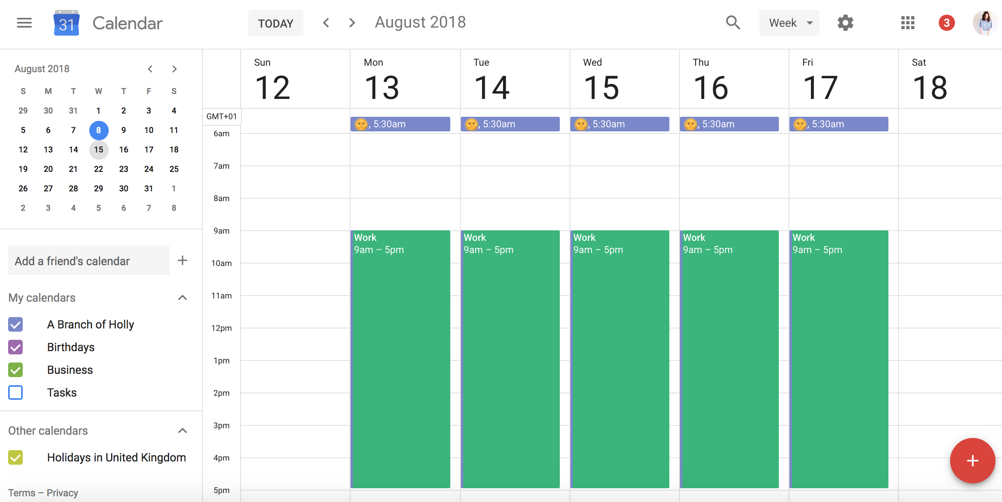This screenshot has width=1002, height=502.
Task: Toggle Birthdays calendar checkbox
Action: click(15, 347)
